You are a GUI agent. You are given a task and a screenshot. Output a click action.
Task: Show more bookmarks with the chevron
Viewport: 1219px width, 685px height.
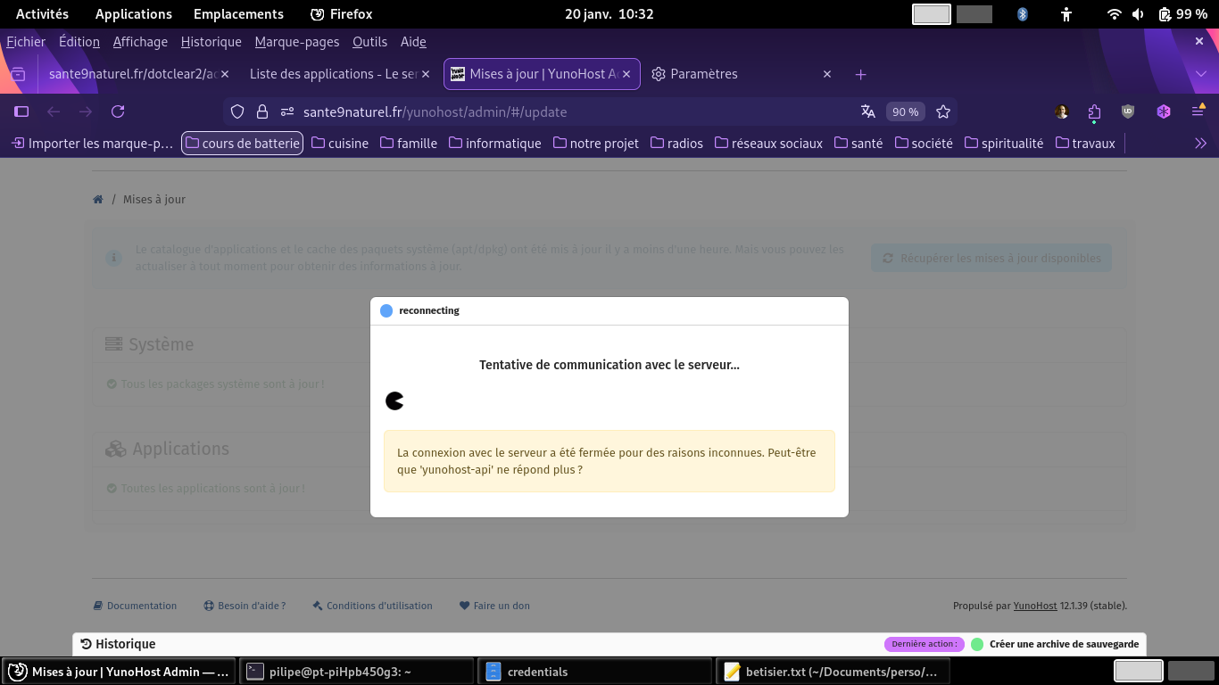(x=1200, y=143)
